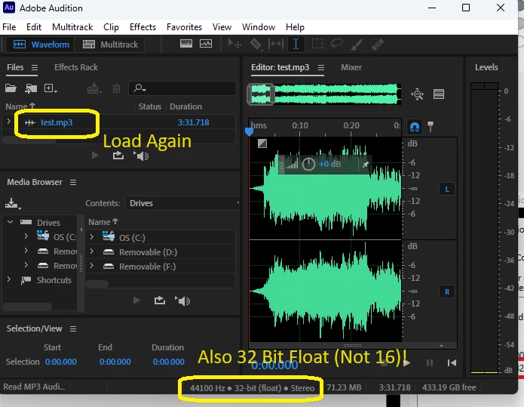Click the zoom navigator icon
Image resolution: width=524 pixels, height=407 pixels.
click(x=417, y=94)
